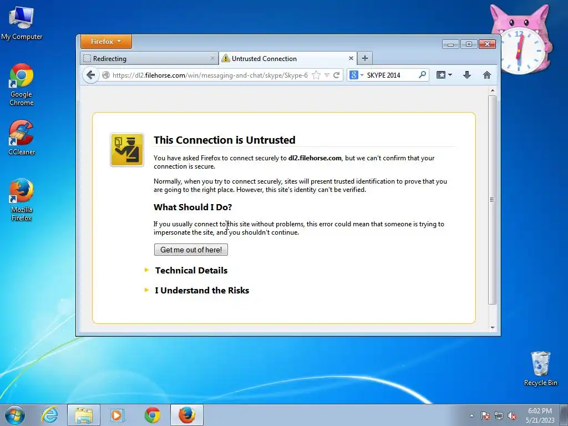Select Google Chrome desktop shortcut
This screenshot has height=426, width=568.
pos(22,85)
